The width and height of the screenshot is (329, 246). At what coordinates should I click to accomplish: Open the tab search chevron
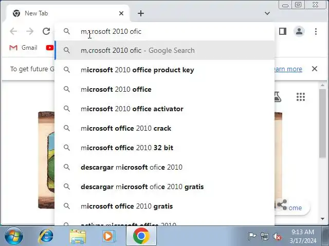click(x=267, y=13)
